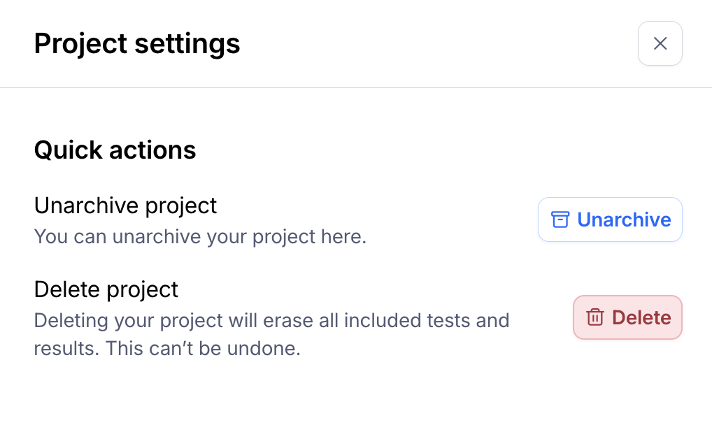The width and height of the screenshot is (712, 432).
Task: Click the Quick actions heading
Action: pyautogui.click(x=115, y=150)
